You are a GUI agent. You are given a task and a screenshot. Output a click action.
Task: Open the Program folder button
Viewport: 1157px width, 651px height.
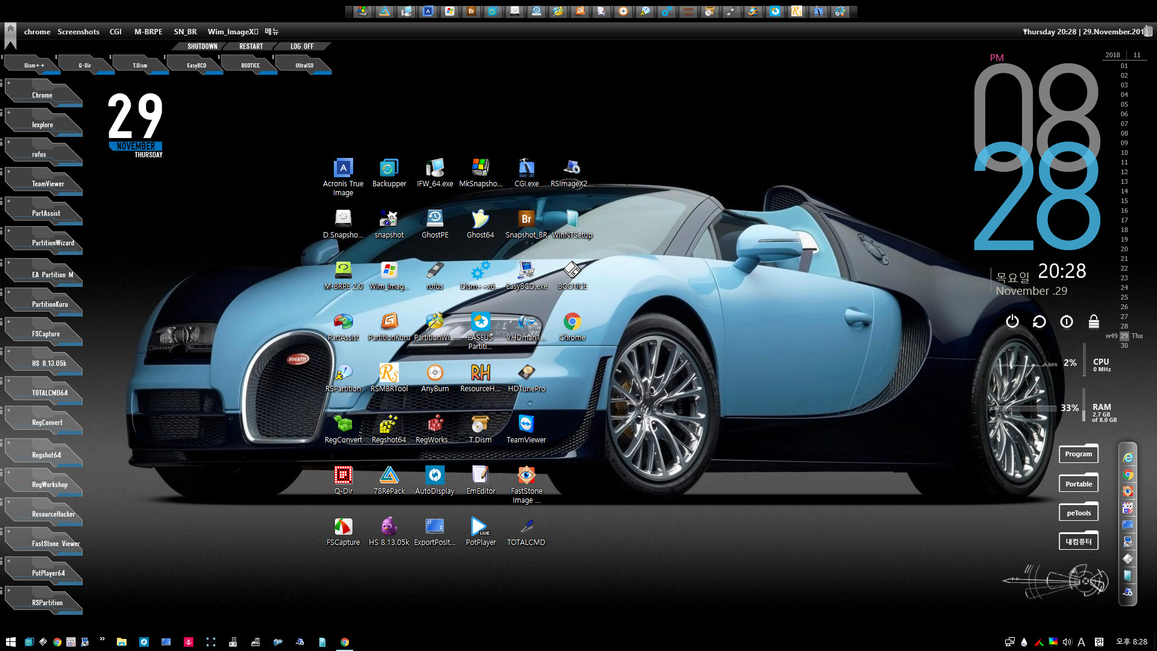click(1078, 454)
